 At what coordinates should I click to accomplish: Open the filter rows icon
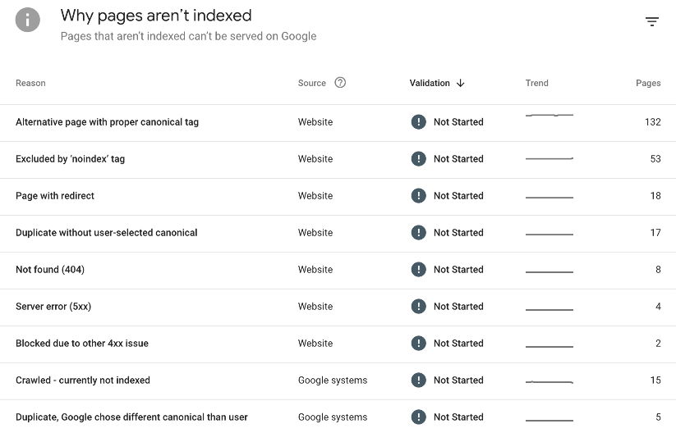pos(652,22)
